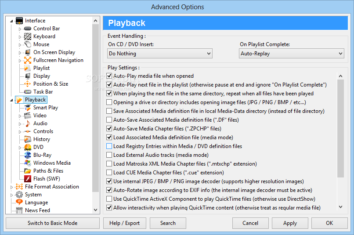Viewport: 354px width, 235px height.
Task: Select Smart Play in the tree
Action: 46,108
